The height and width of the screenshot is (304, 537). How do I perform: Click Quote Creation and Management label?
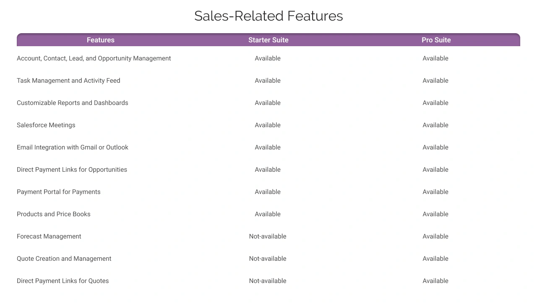pos(64,259)
